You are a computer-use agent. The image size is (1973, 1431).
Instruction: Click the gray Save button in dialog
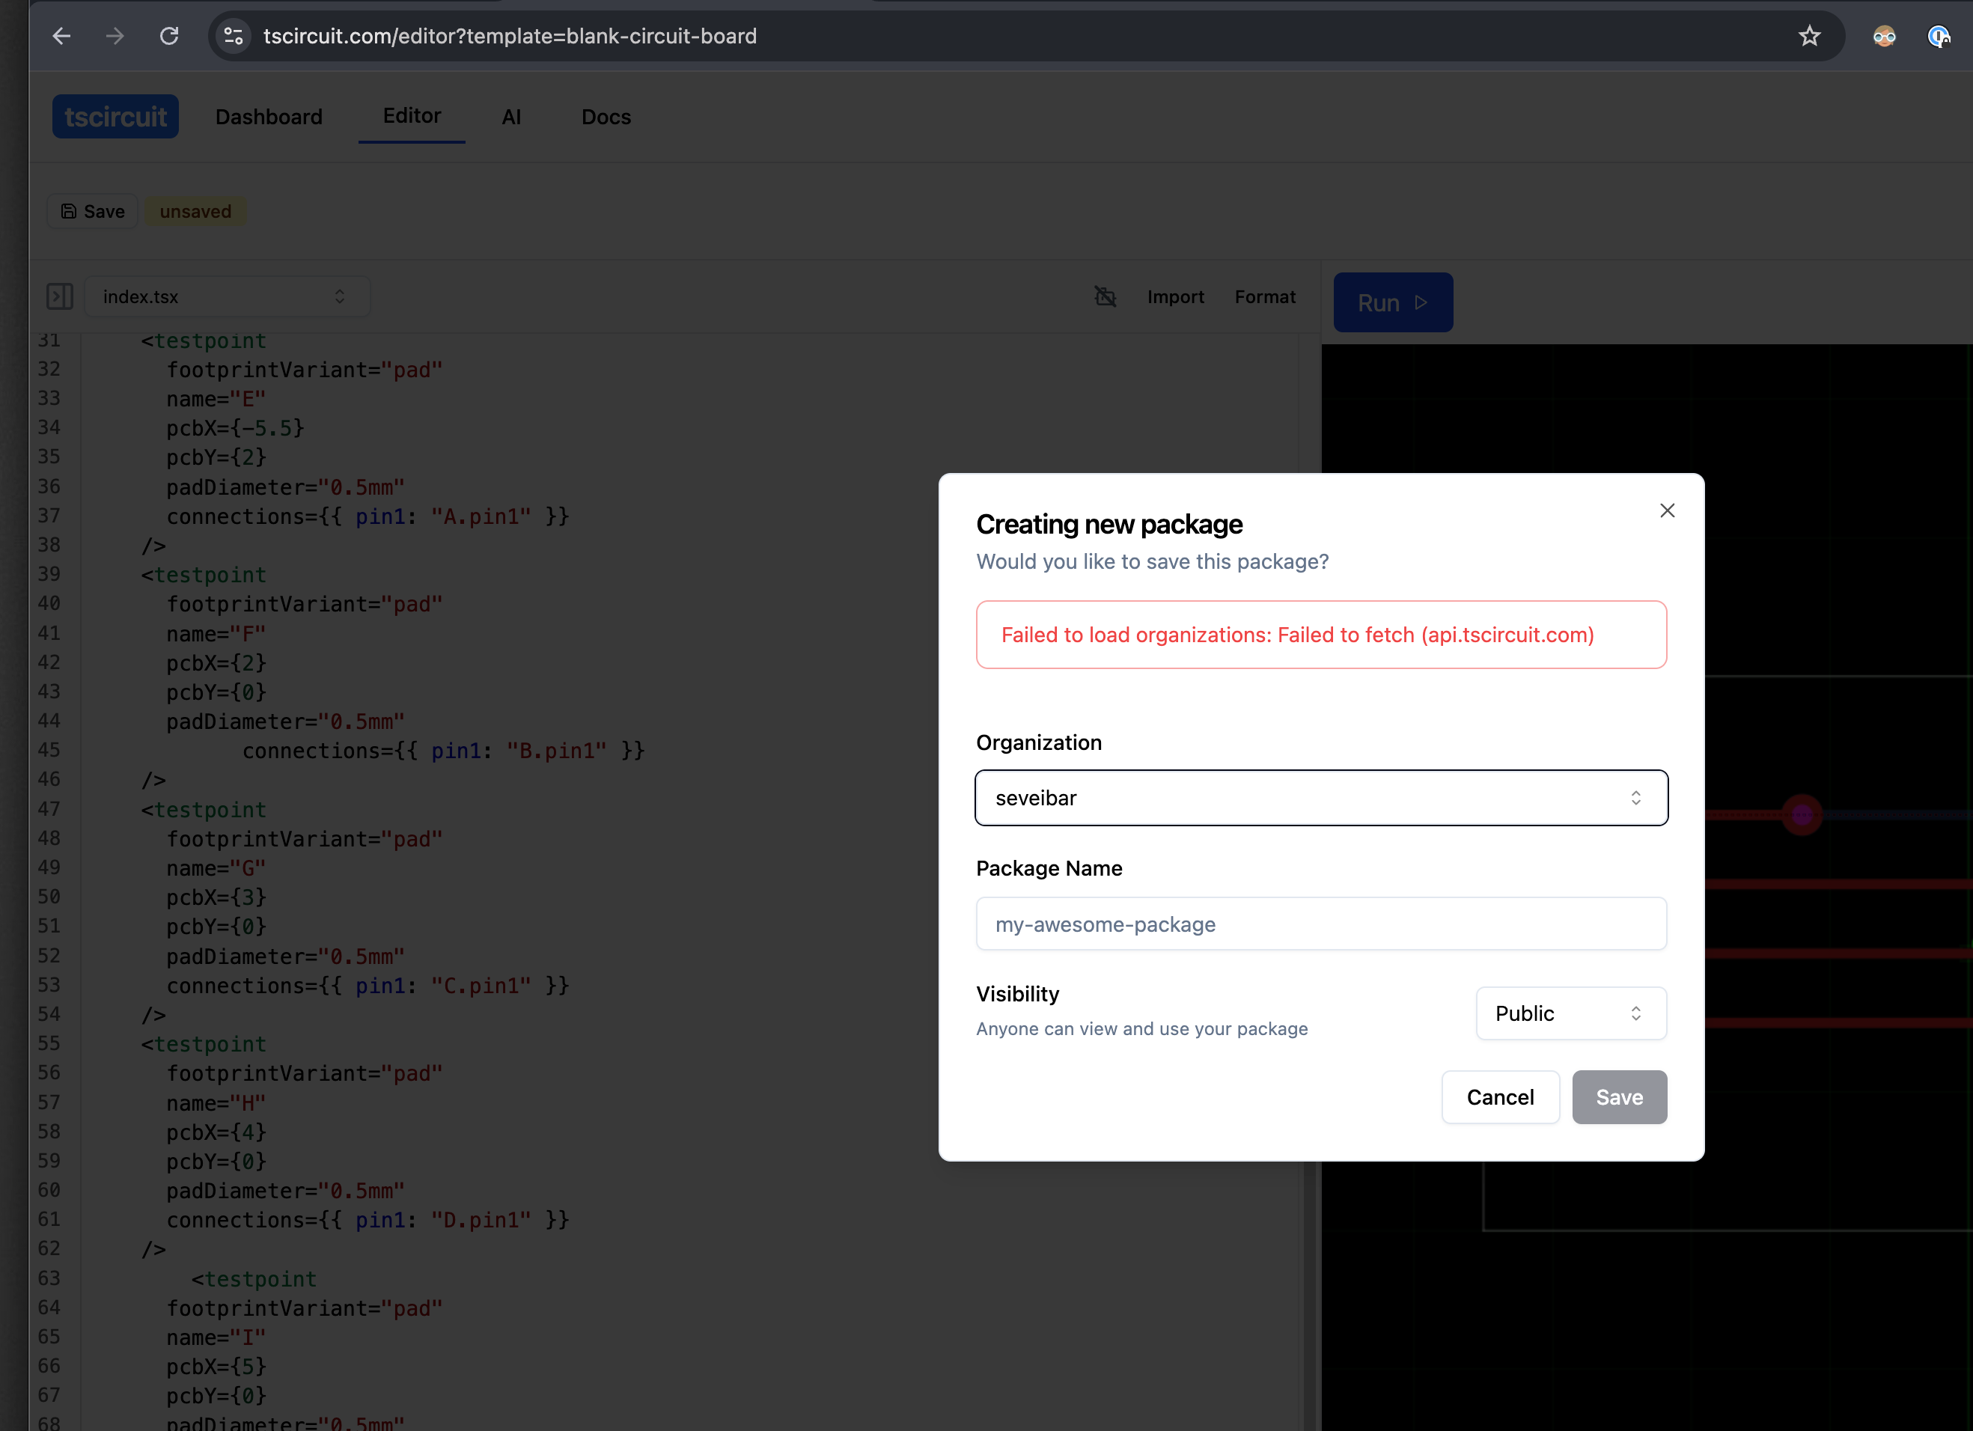pyautogui.click(x=1618, y=1097)
